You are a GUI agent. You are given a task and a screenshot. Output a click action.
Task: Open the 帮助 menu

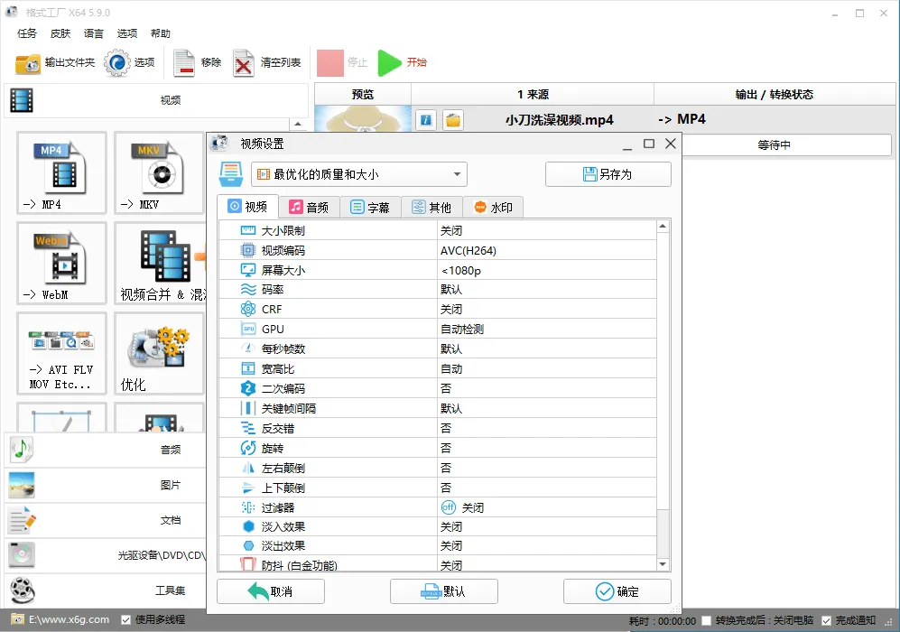pos(160,33)
